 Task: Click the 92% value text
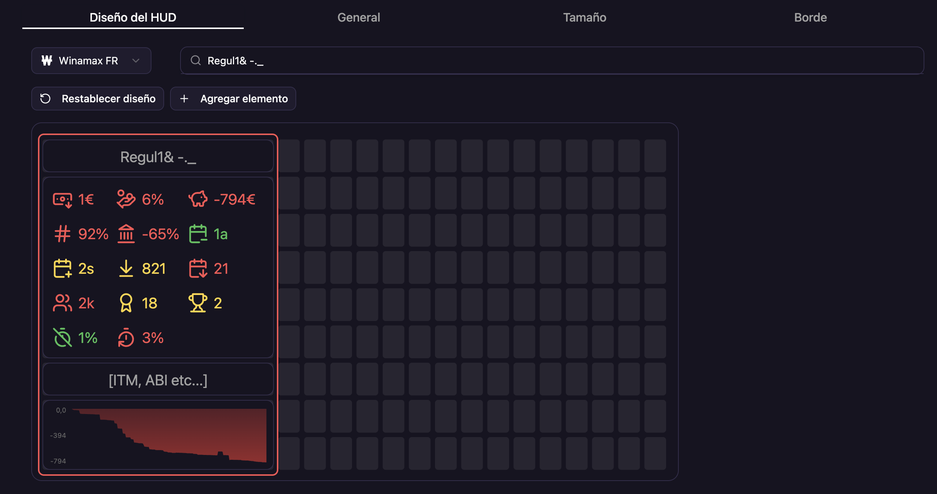pyautogui.click(x=93, y=234)
